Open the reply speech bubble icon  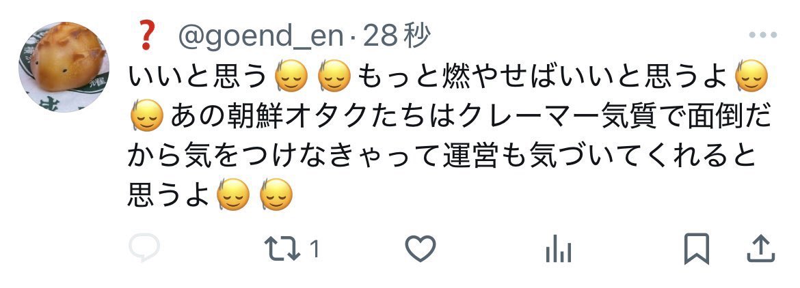(144, 248)
